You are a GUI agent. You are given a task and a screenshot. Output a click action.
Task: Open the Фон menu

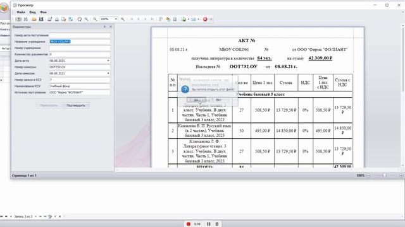pyautogui.click(x=43, y=12)
